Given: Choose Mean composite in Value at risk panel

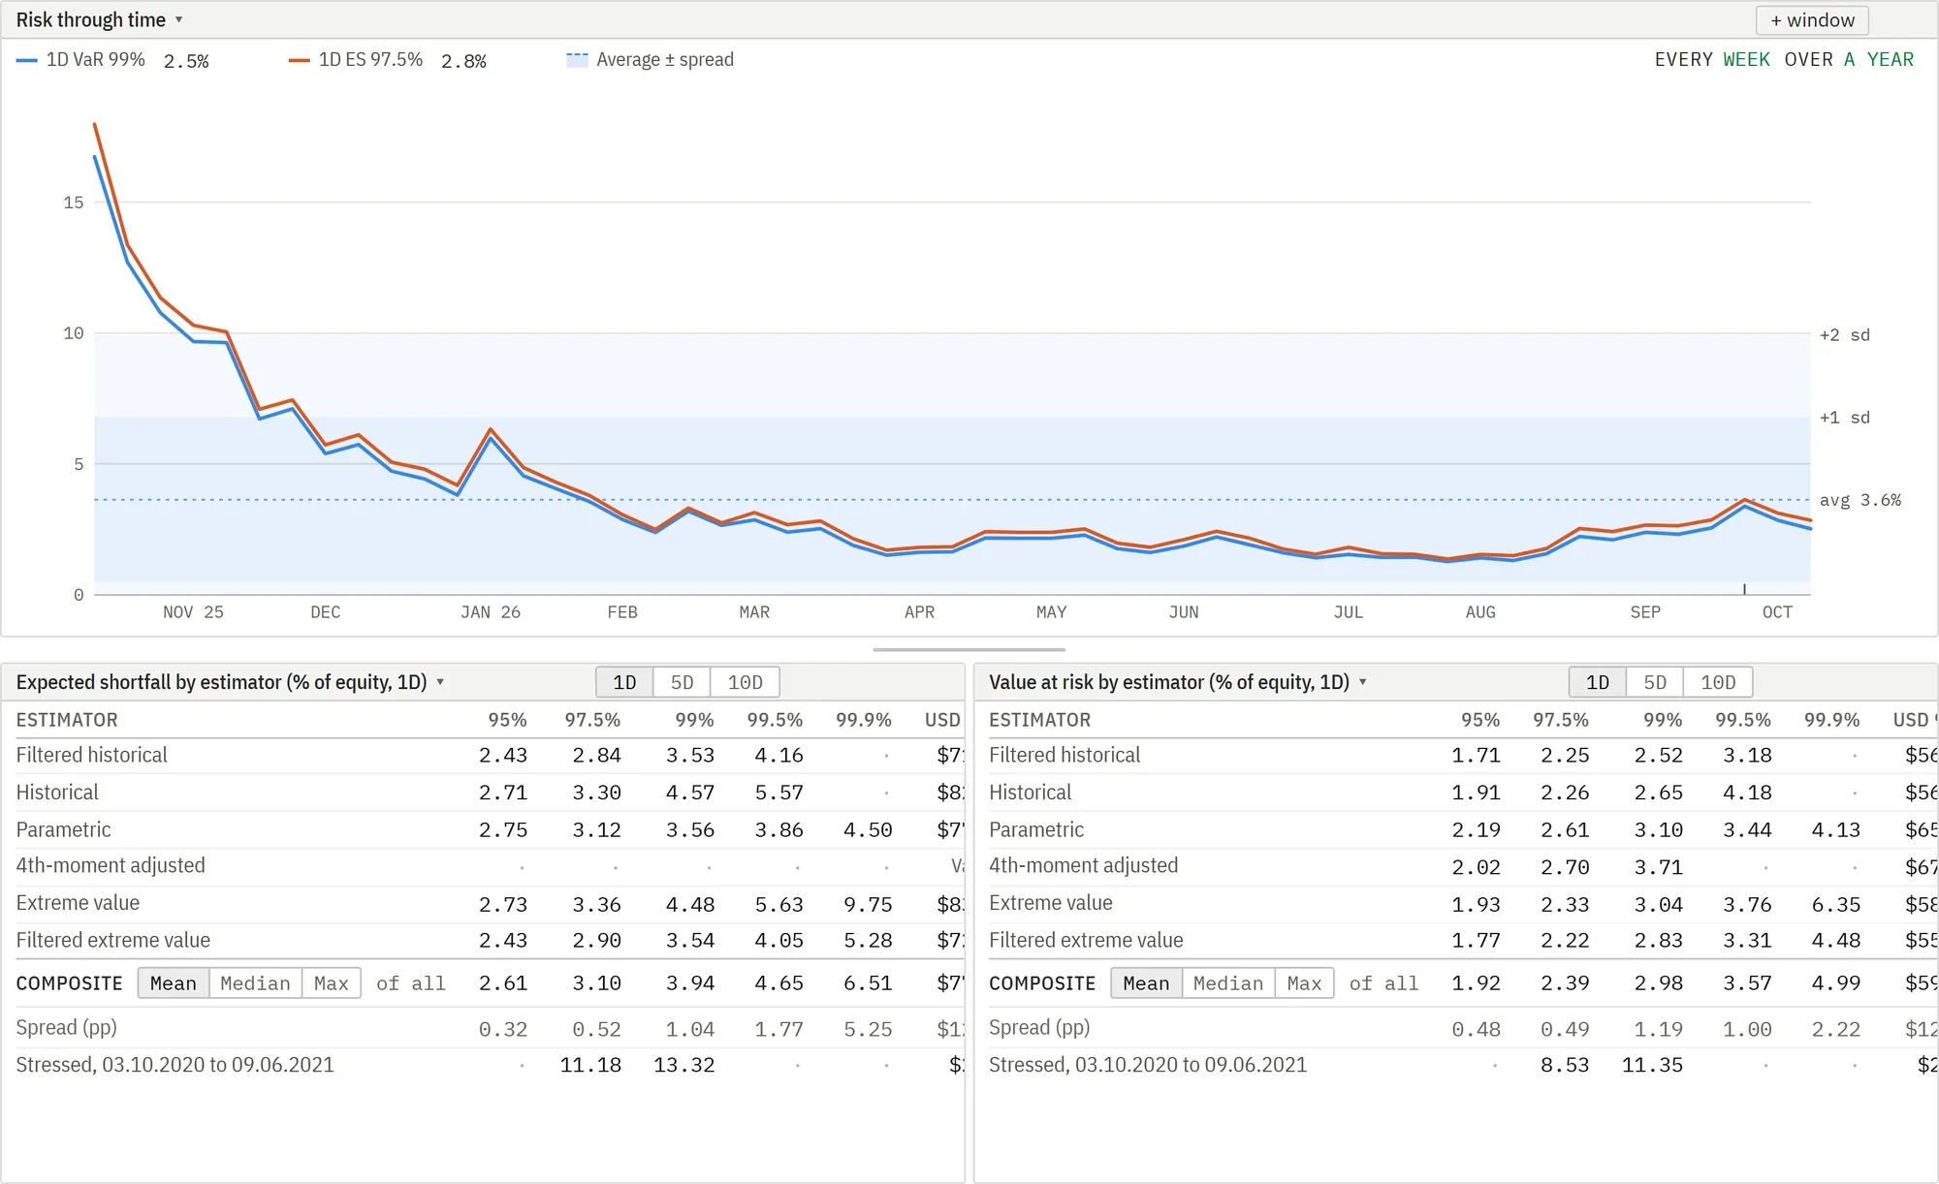Looking at the screenshot, I should [1146, 983].
